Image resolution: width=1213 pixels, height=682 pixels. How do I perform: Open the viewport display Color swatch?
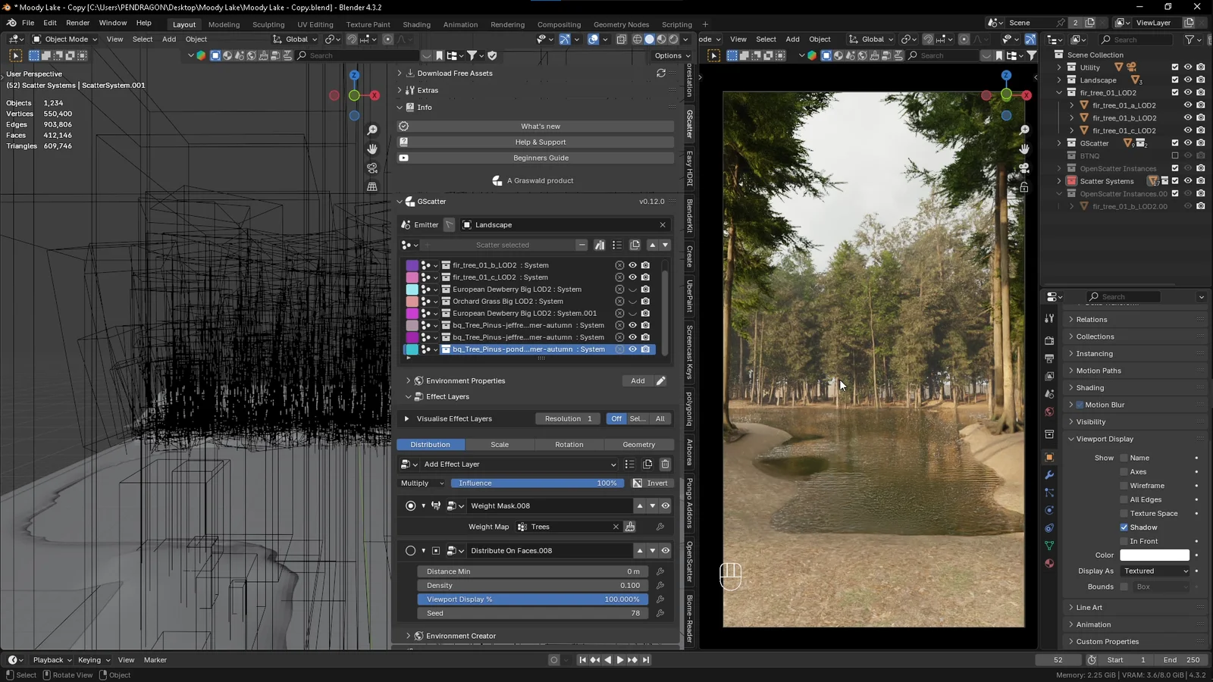[1155, 555]
